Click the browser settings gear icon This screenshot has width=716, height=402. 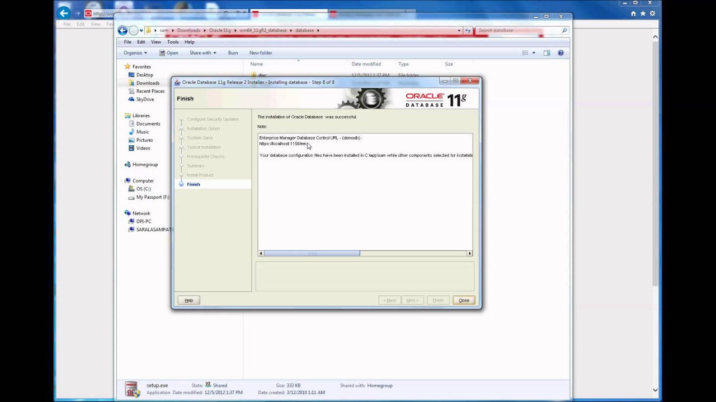[652, 13]
